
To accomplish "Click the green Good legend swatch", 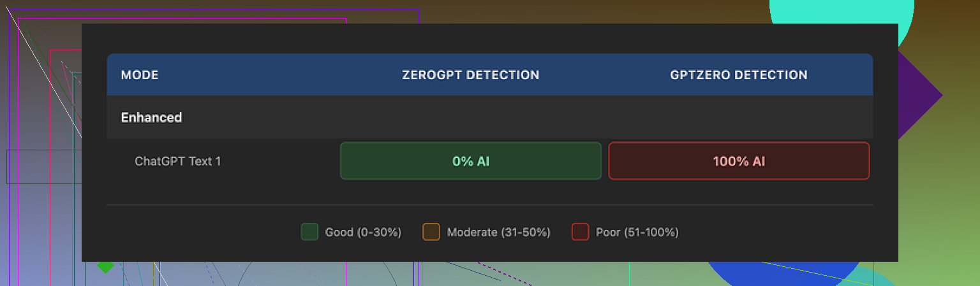I will tap(309, 232).
